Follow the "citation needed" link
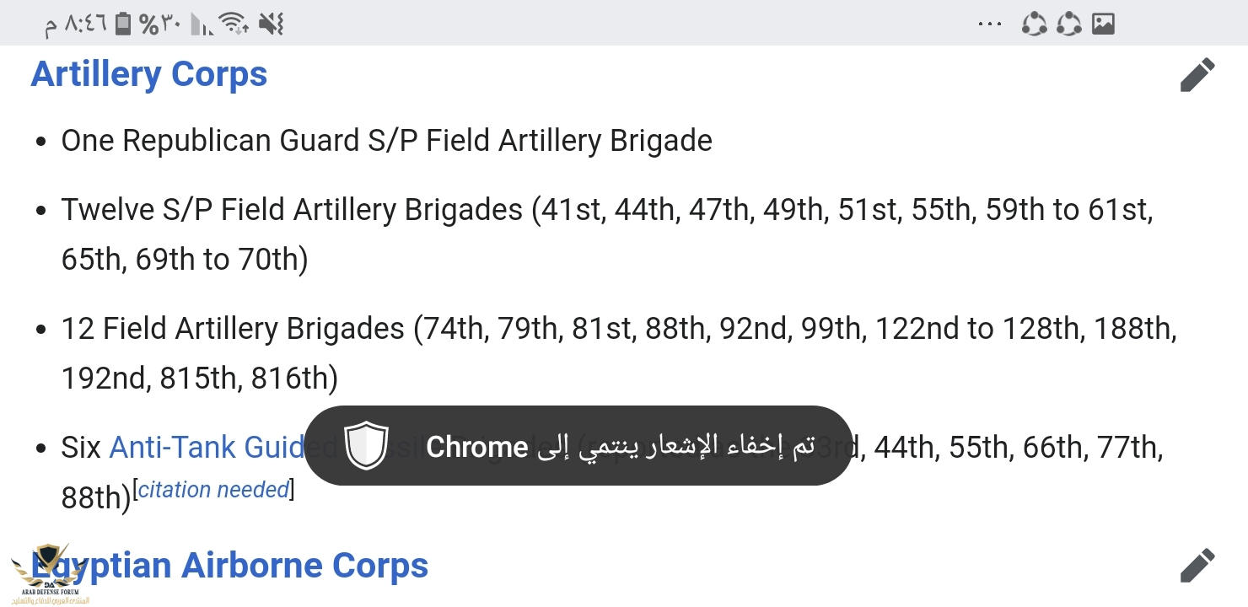Viewport: 1248px width, 607px height. [x=213, y=490]
